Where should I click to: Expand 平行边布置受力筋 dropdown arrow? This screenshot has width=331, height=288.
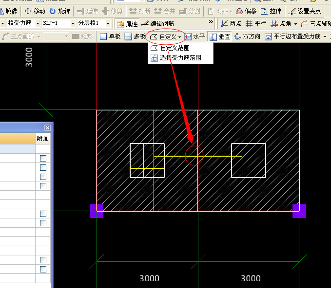click(x=325, y=36)
